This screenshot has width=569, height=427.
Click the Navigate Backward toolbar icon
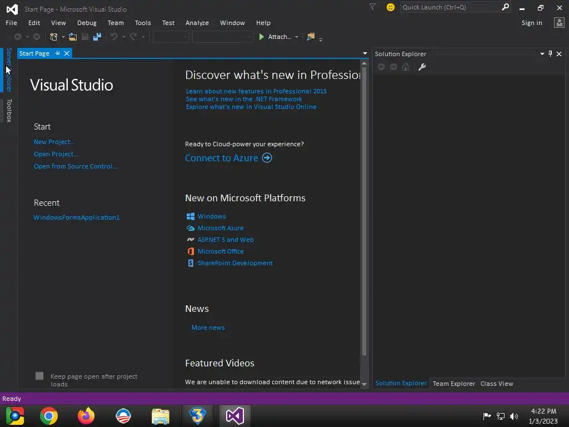(x=17, y=37)
